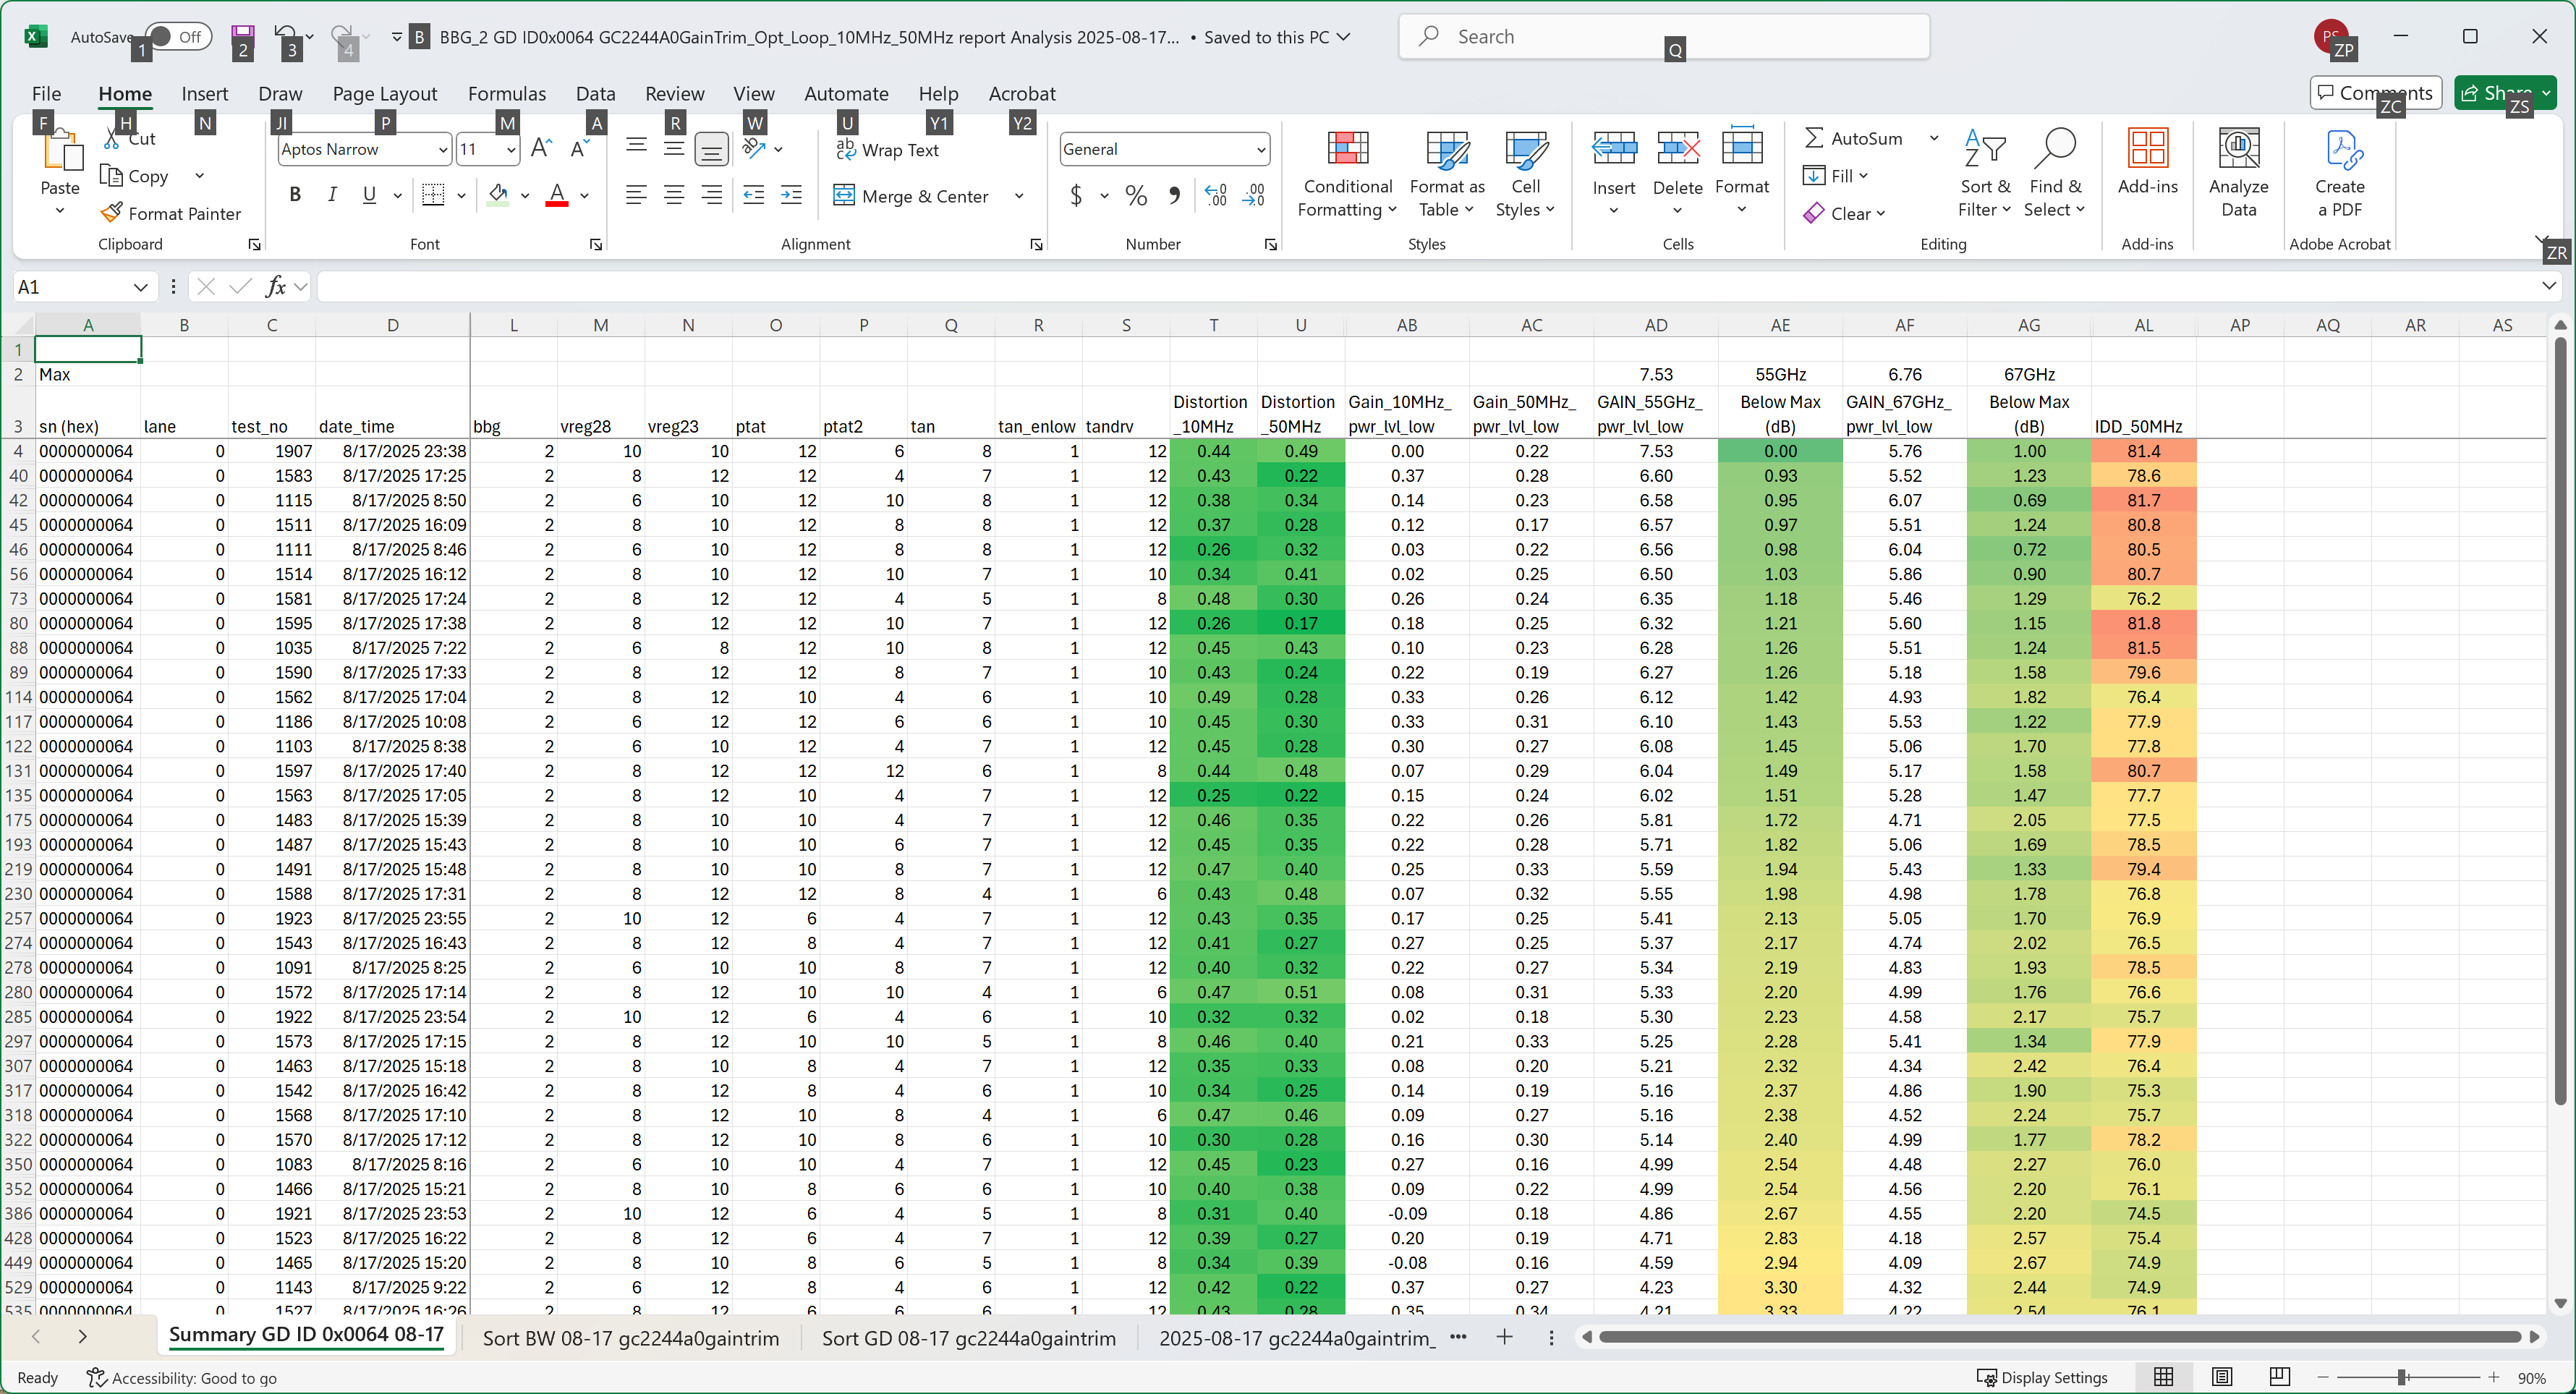Image resolution: width=2576 pixels, height=1394 pixels.
Task: Click the Borders icon in the Font group
Action: pyautogui.click(x=433, y=195)
